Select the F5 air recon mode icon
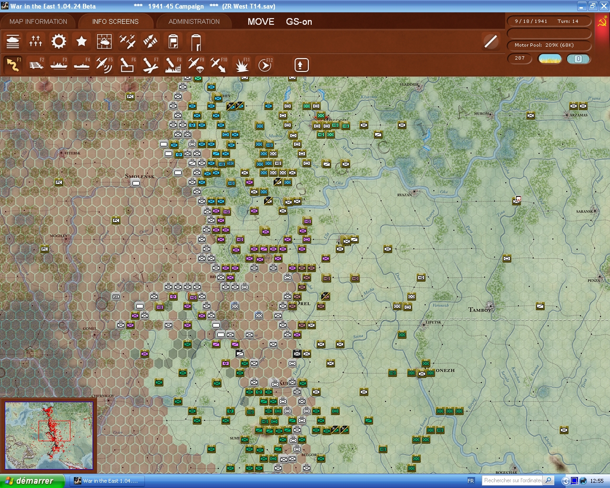This screenshot has height=488, width=610. [104, 65]
